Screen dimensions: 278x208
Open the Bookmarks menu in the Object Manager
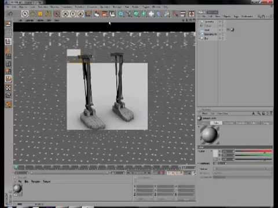[247, 16]
